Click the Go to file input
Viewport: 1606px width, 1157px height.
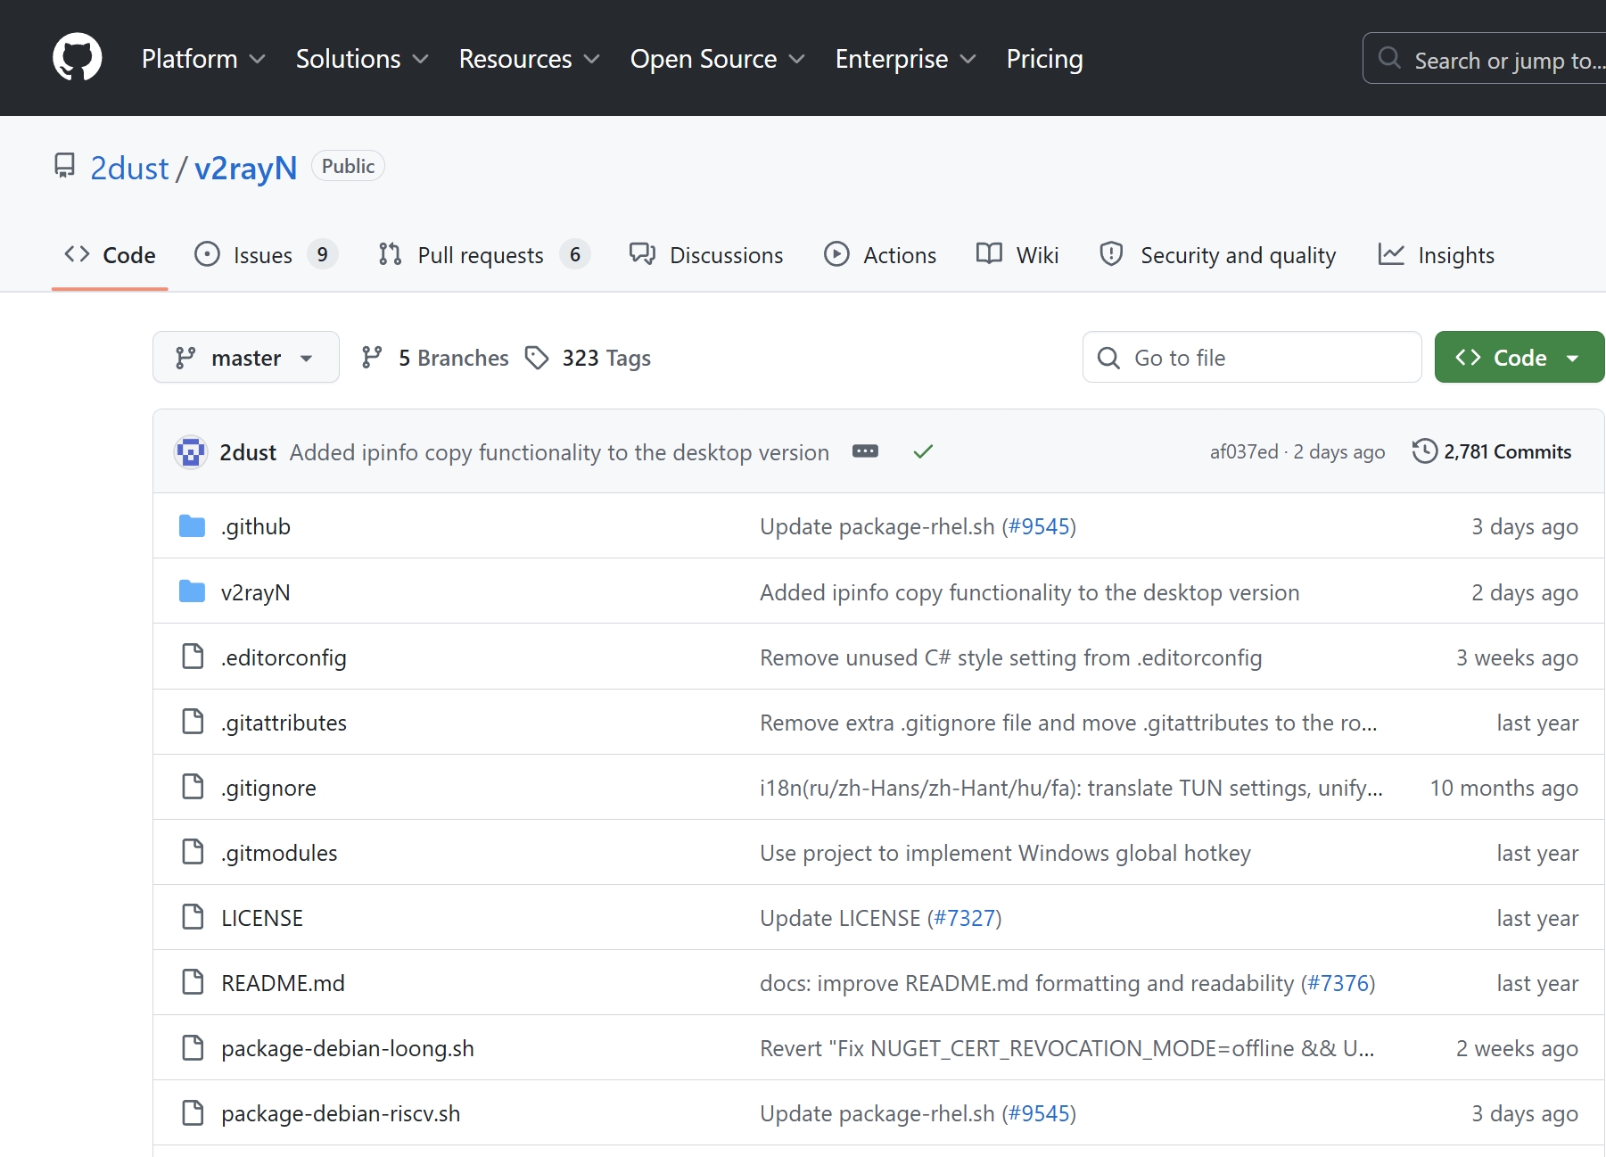[x=1252, y=357]
